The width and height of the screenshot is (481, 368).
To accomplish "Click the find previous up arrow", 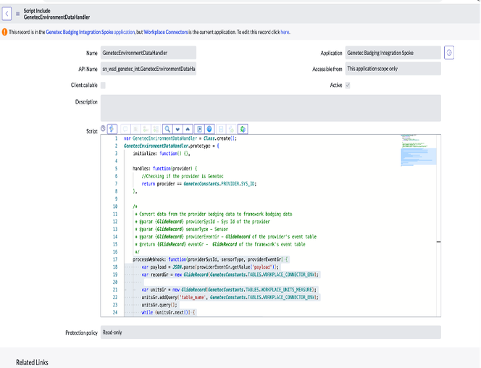I will [188, 129].
